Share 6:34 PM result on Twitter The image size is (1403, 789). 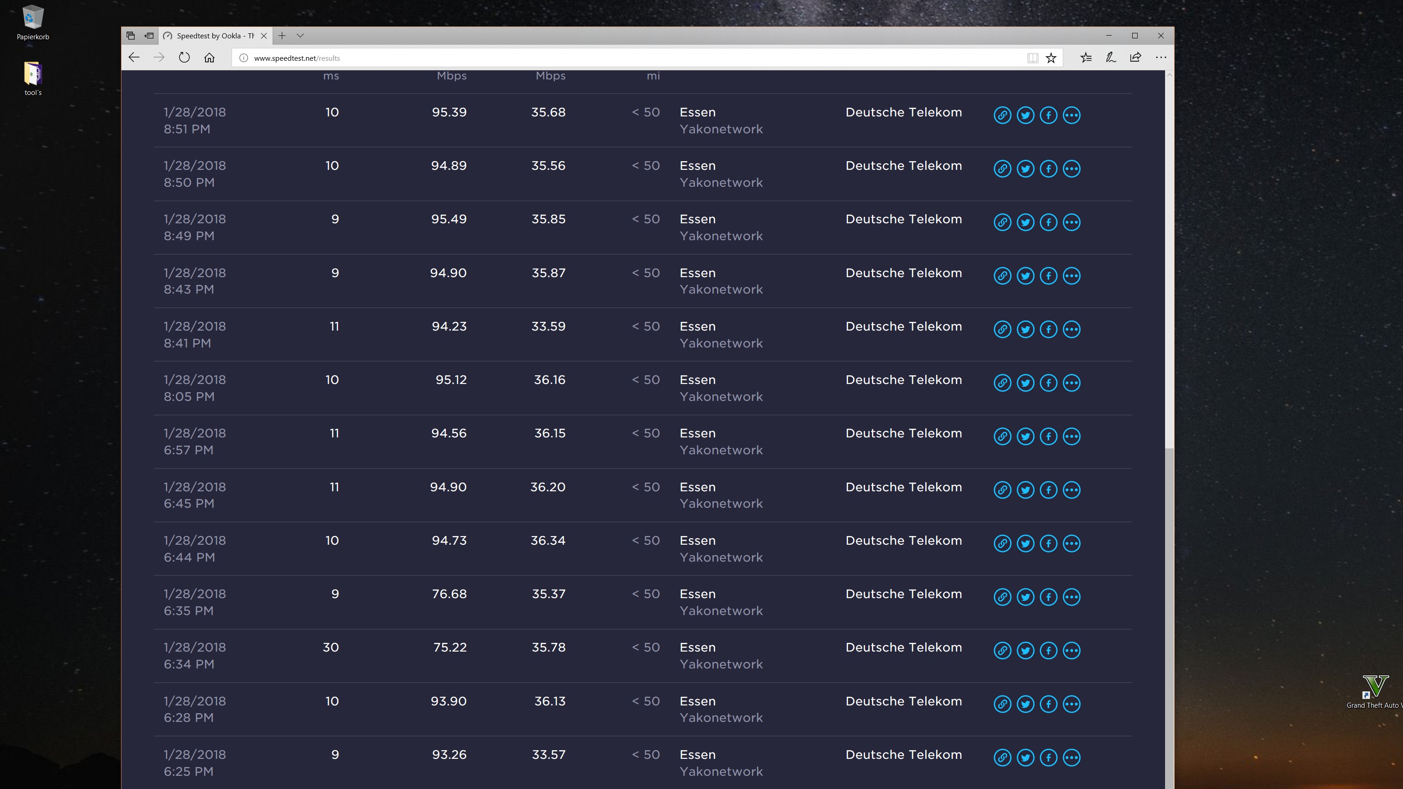point(1025,650)
